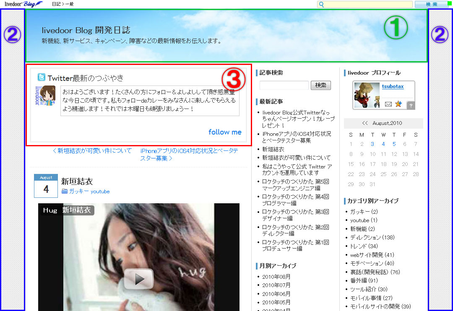Open youtube (1) category archive

point(364,220)
